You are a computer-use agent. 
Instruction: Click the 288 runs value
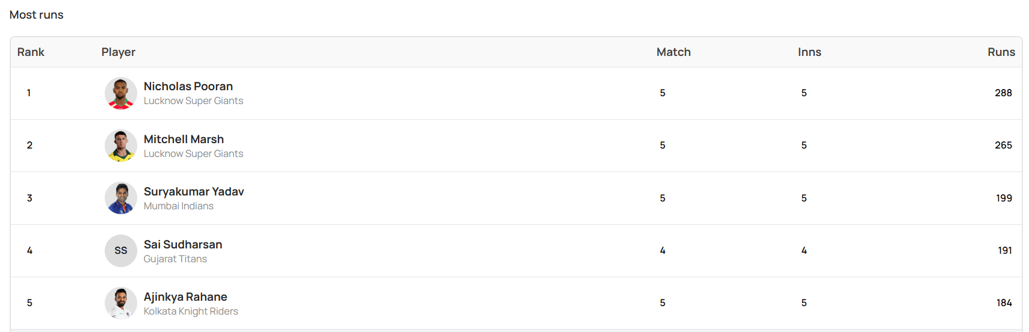click(x=1003, y=93)
